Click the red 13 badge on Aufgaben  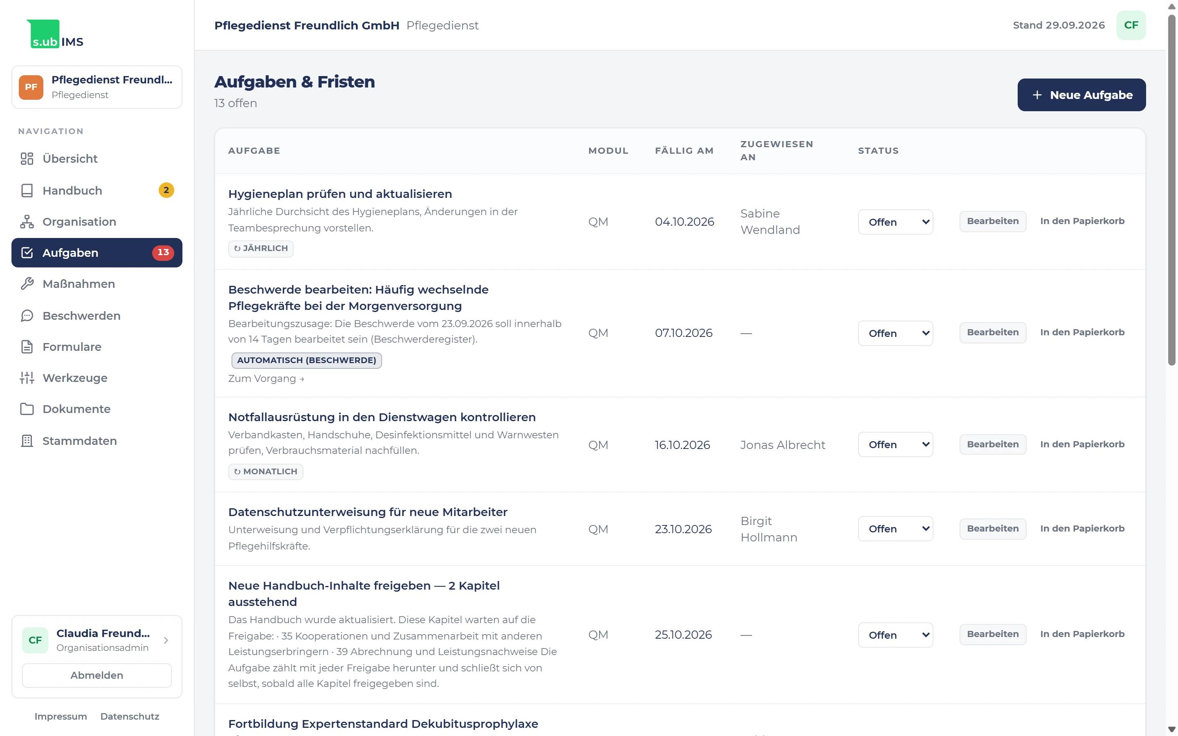pyautogui.click(x=163, y=253)
